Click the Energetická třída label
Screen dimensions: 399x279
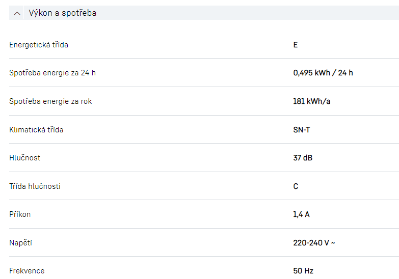point(39,45)
